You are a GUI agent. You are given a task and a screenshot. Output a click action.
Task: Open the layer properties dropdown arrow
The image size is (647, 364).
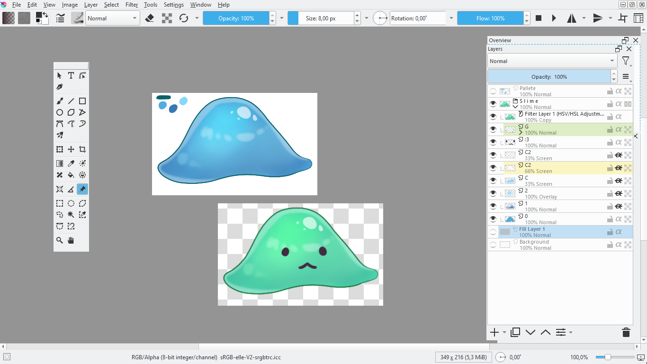(x=571, y=332)
